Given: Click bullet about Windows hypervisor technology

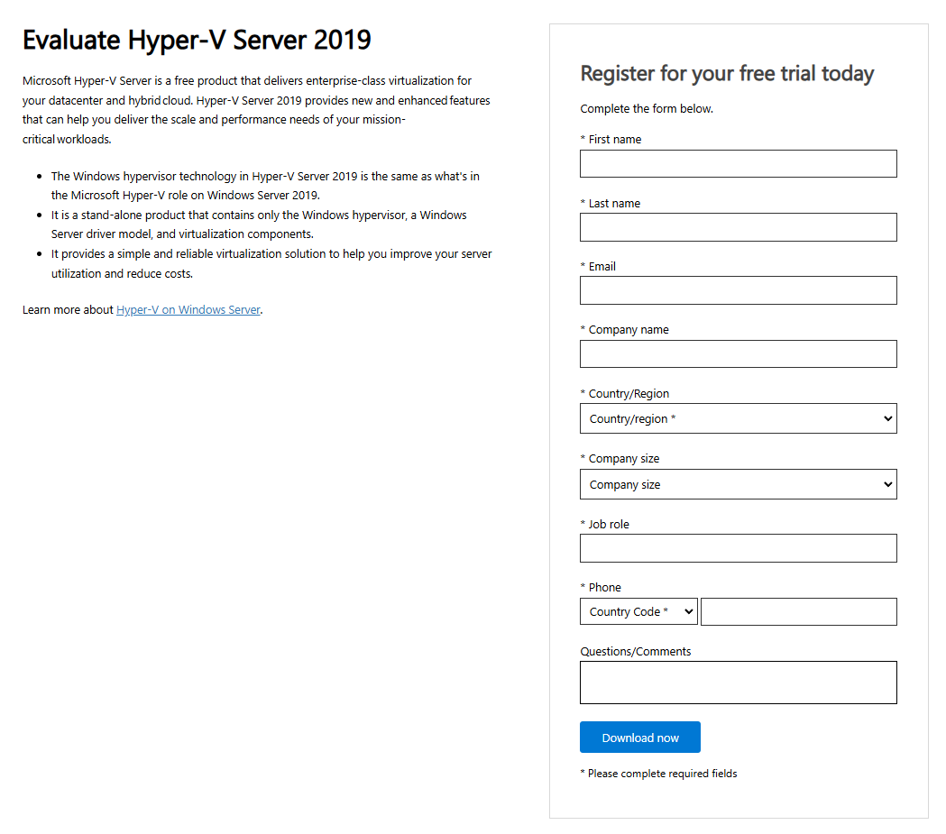Looking at the screenshot, I should tap(265, 186).
